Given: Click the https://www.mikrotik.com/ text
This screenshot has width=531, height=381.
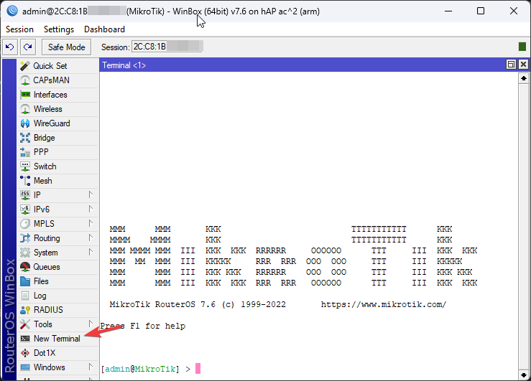Looking at the screenshot, I should point(384,305).
